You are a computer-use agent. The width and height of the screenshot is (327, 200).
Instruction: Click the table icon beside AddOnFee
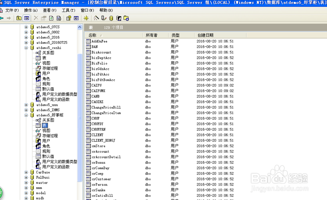(88, 41)
